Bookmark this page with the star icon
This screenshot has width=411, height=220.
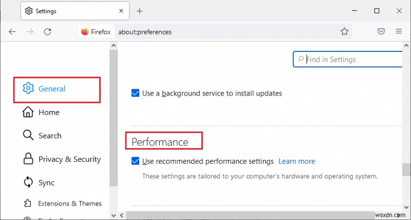pyautogui.click(x=344, y=32)
